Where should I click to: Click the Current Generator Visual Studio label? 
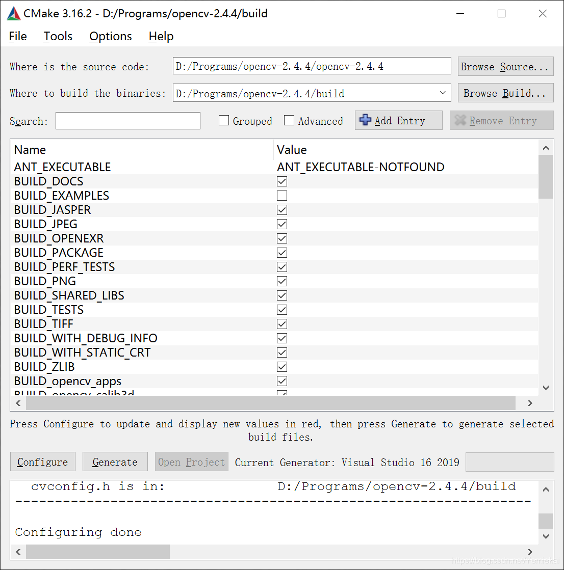(x=347, y=463)
